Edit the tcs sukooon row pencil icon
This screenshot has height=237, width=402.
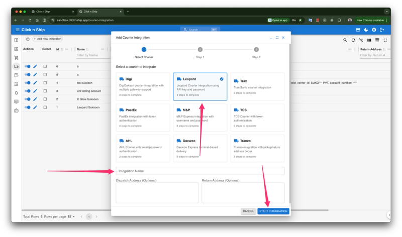[x=35, y=83]
